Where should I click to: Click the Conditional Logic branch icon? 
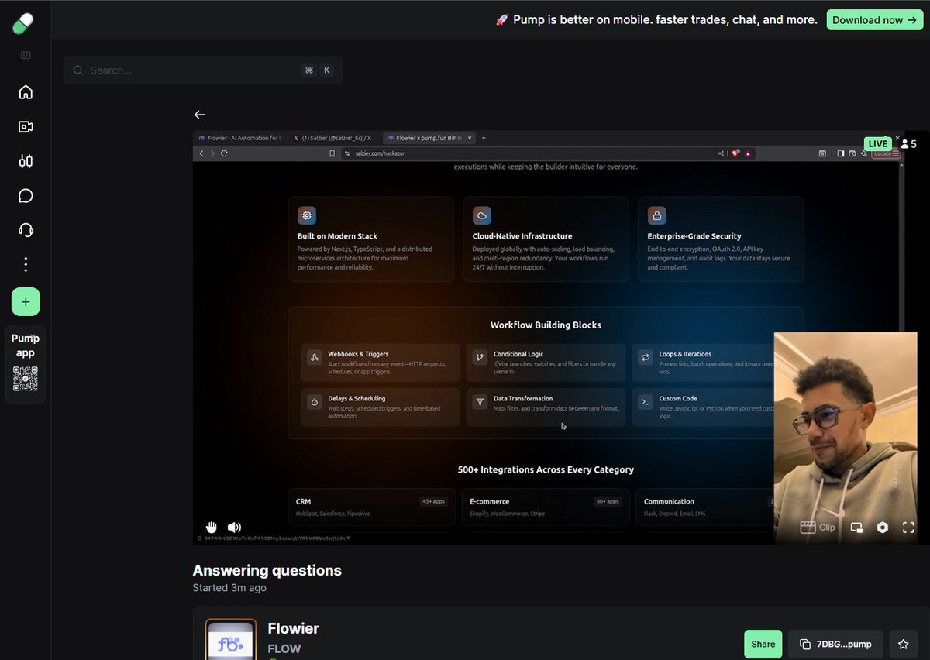[480, 358]
